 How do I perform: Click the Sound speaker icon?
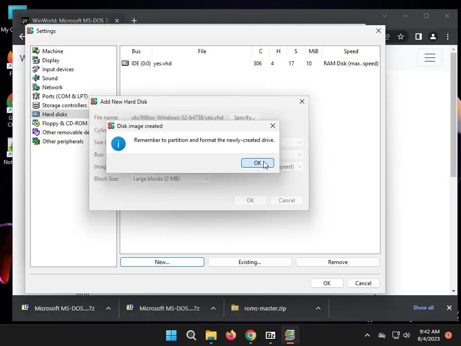click(x=36, y=78)
